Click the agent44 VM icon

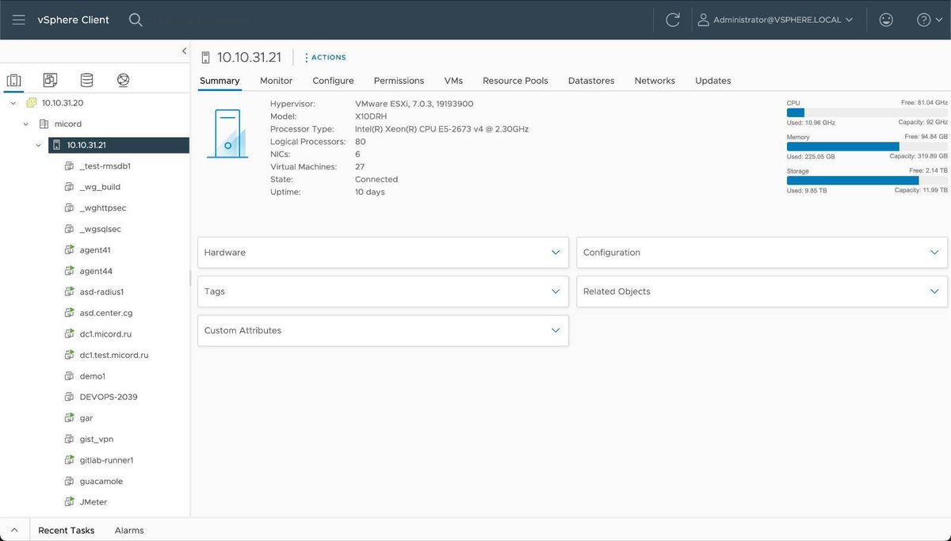[69, 271]
